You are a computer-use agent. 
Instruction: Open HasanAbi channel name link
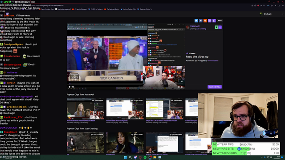pos(195,26)
